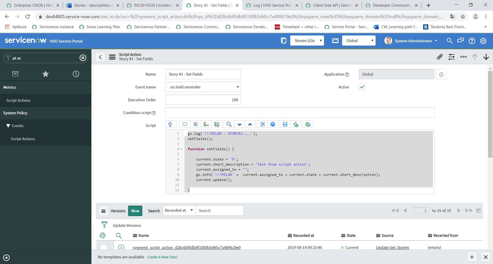
Task: Fold the setFields function at line 4
Action: (181, 149)
